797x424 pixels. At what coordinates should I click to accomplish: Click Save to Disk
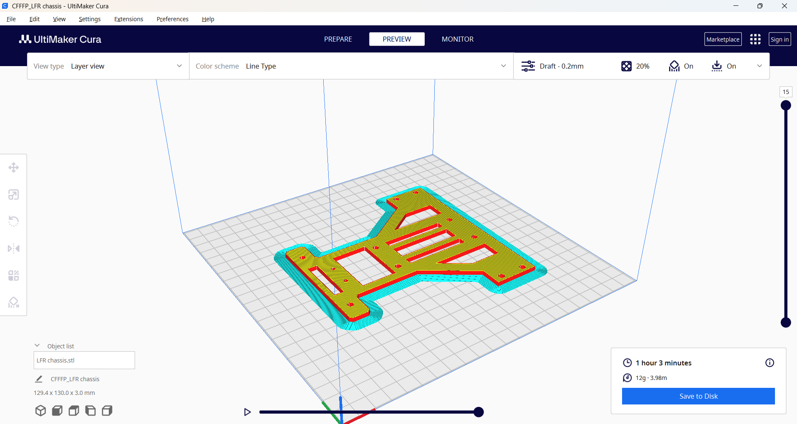(x=699, y=396)
